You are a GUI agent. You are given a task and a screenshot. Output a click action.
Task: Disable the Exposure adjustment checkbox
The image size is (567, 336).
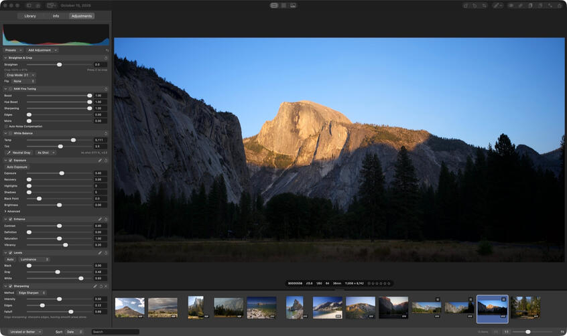(x=11, y=160)
